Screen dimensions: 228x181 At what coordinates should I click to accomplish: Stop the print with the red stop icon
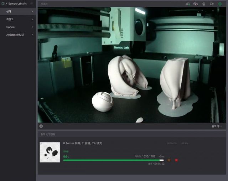pyautogui.click(x=176, y=160)
